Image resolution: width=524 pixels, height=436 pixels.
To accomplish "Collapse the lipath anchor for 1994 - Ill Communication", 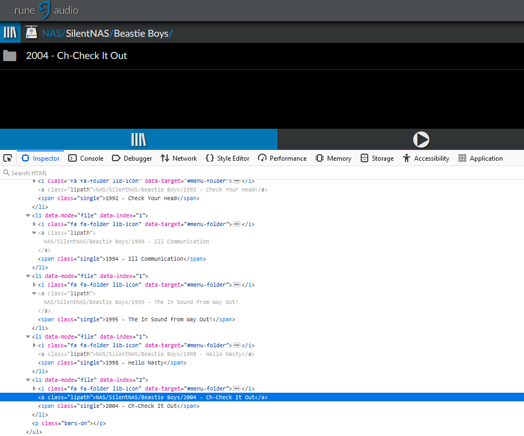I will (x=34, y=233).
